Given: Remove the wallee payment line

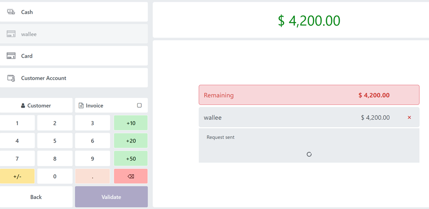Looking at the screenshot, I should [x=409, y=117].
